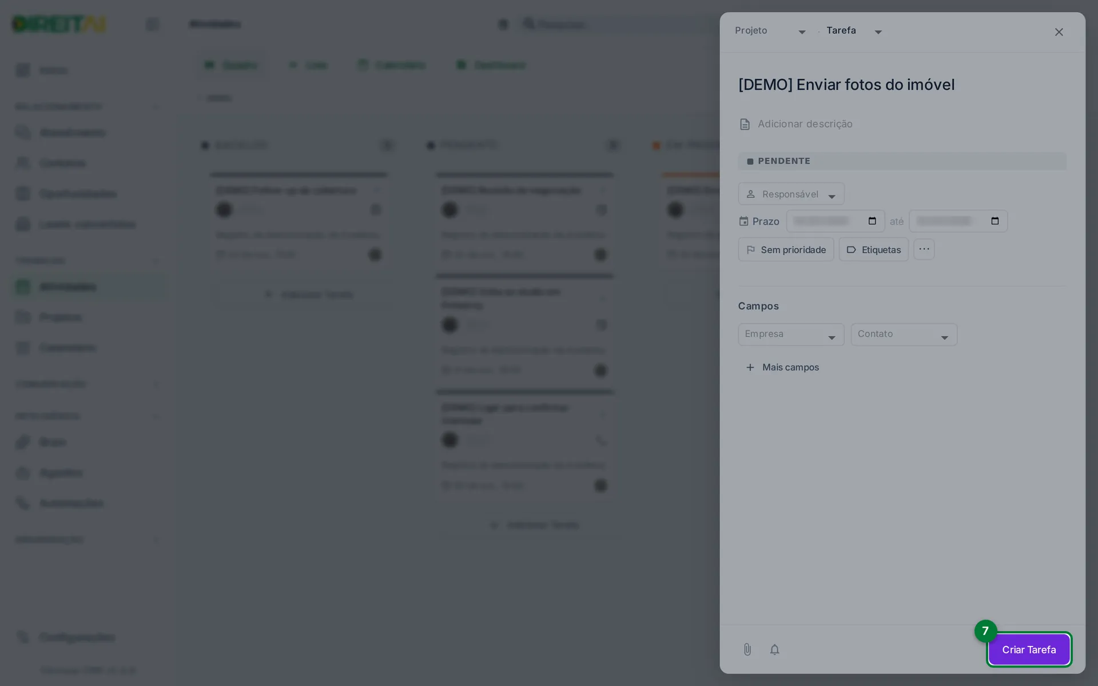1098x686 pixels.
Task: Click Adicionar descrição
Action: coord(805,124)
